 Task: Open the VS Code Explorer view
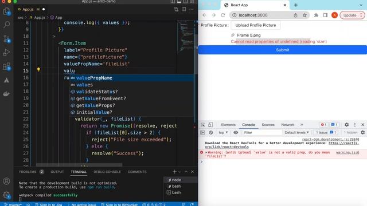point(6,11)
